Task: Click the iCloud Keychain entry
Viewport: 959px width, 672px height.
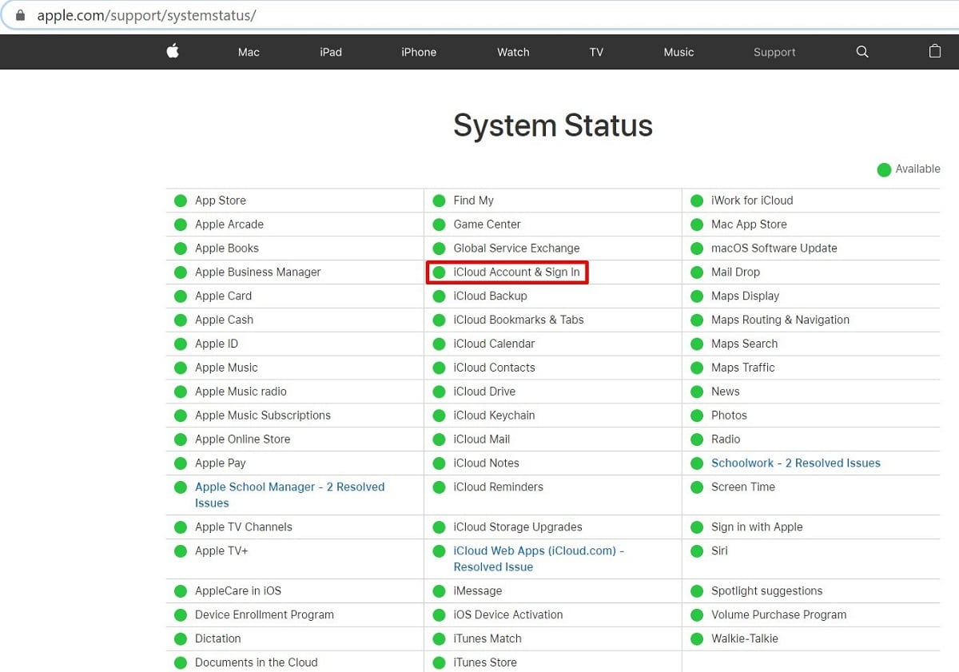Action: [x=494, y=416]
